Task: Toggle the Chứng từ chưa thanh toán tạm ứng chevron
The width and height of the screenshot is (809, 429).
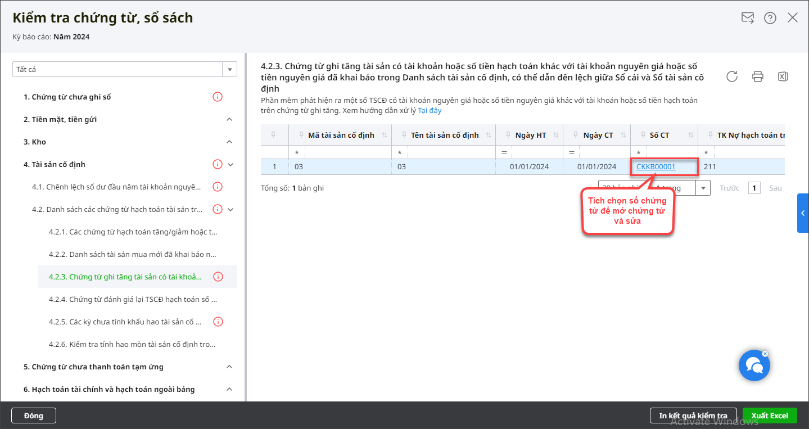Action: point(229,367)
